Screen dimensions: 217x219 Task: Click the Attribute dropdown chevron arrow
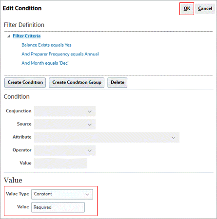[174, 138]
